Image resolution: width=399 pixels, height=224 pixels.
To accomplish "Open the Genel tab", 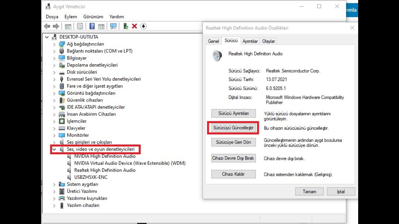I will tap(214, 41).
